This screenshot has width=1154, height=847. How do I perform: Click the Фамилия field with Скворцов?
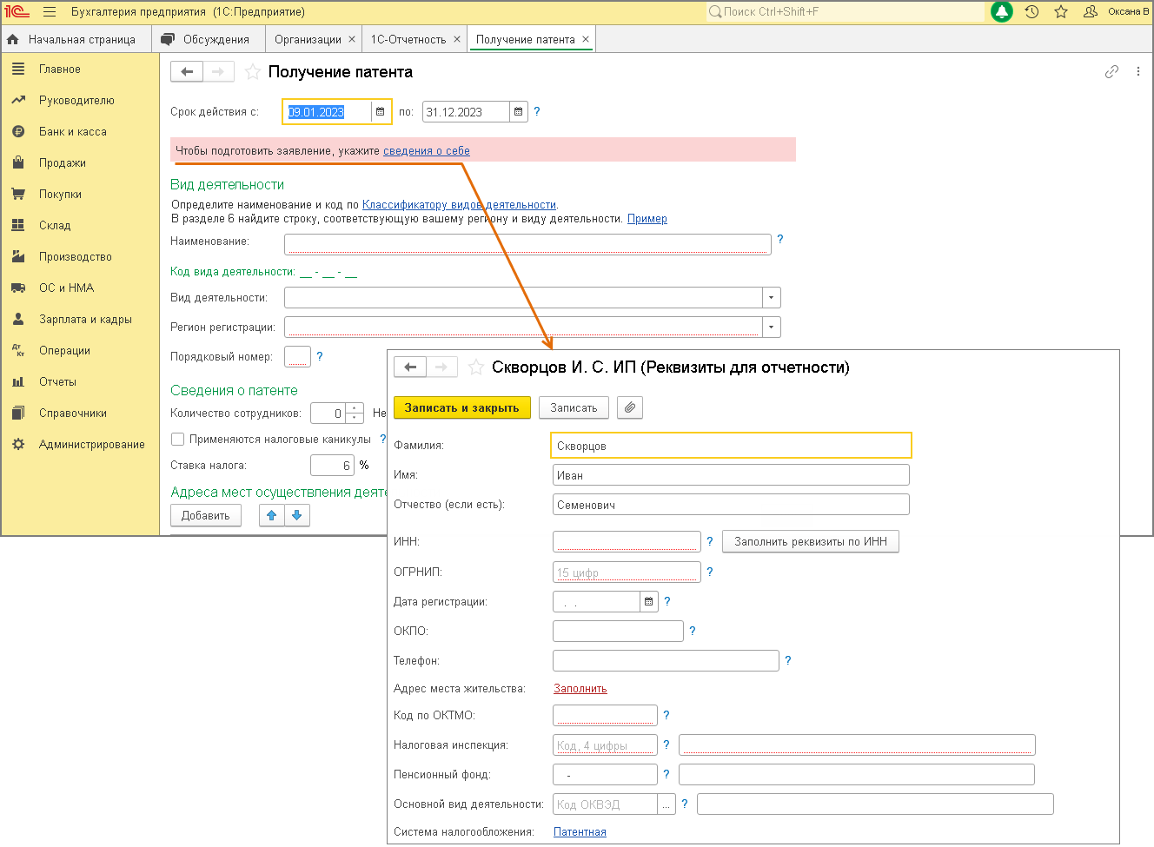click(732, 446)
